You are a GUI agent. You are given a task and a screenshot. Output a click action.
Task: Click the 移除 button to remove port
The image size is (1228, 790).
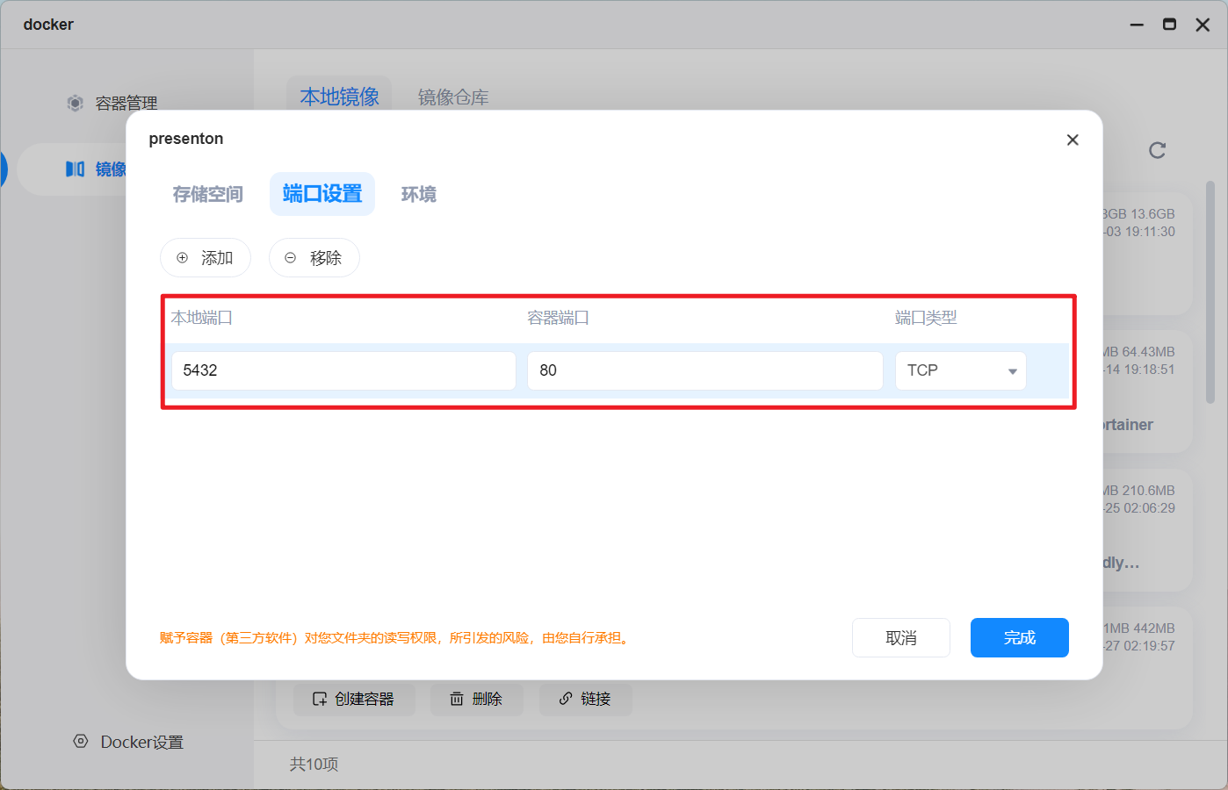(314, 258)
